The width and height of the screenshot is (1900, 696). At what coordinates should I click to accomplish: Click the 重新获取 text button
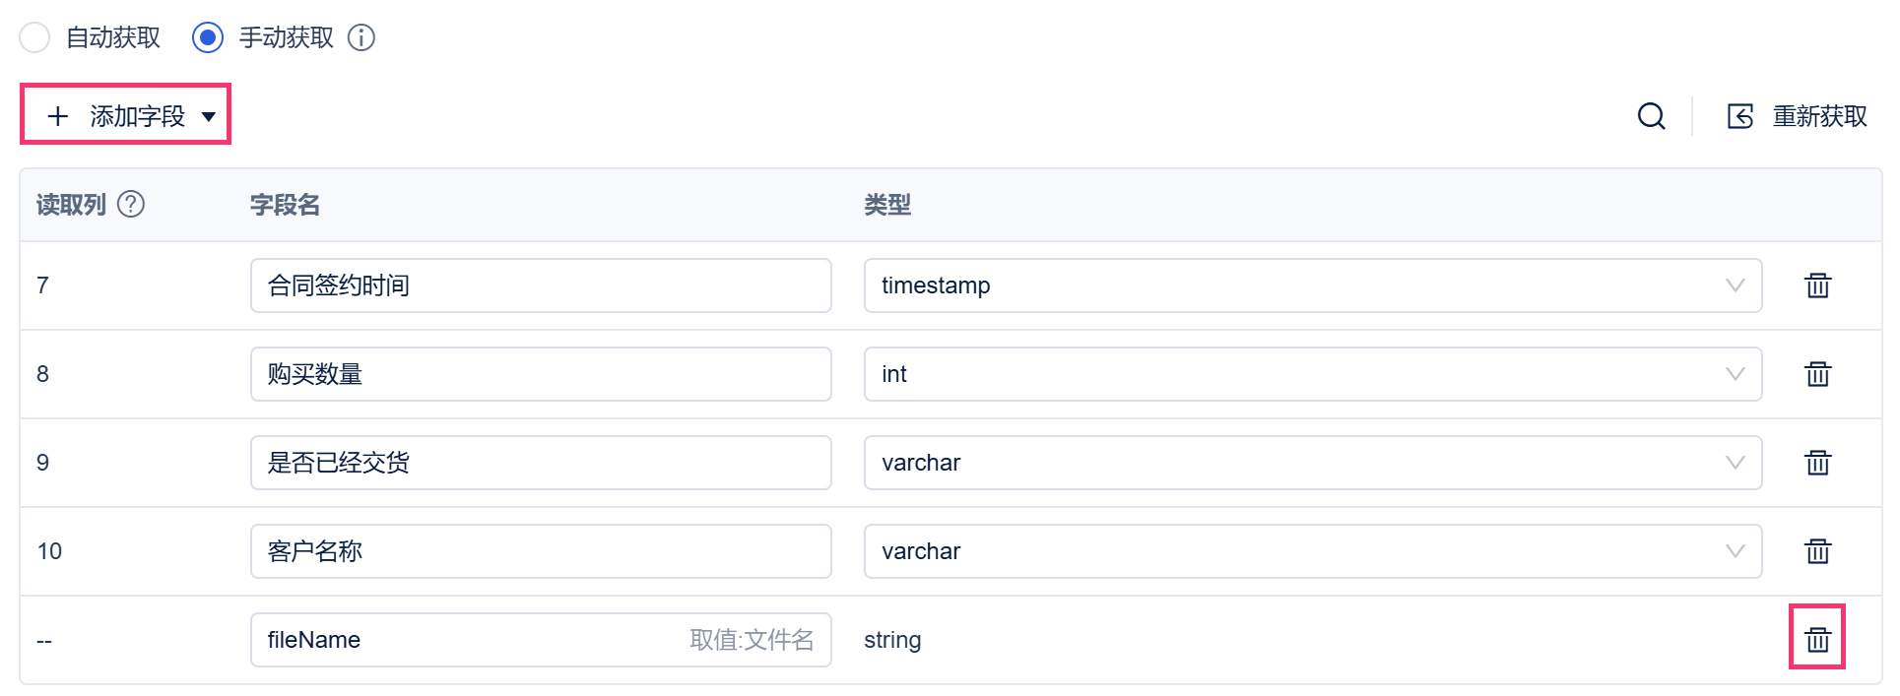[1820, 116]
